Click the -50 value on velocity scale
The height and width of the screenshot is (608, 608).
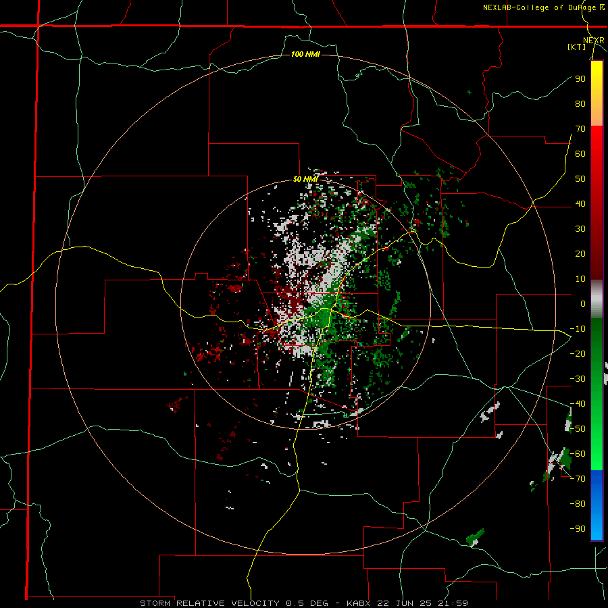578,429
